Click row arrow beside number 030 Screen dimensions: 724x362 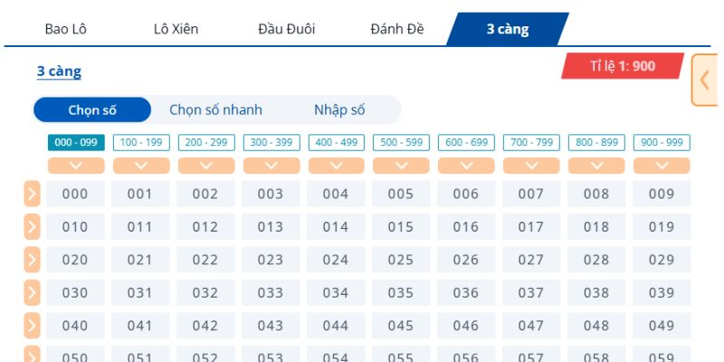tap(32, 293)
